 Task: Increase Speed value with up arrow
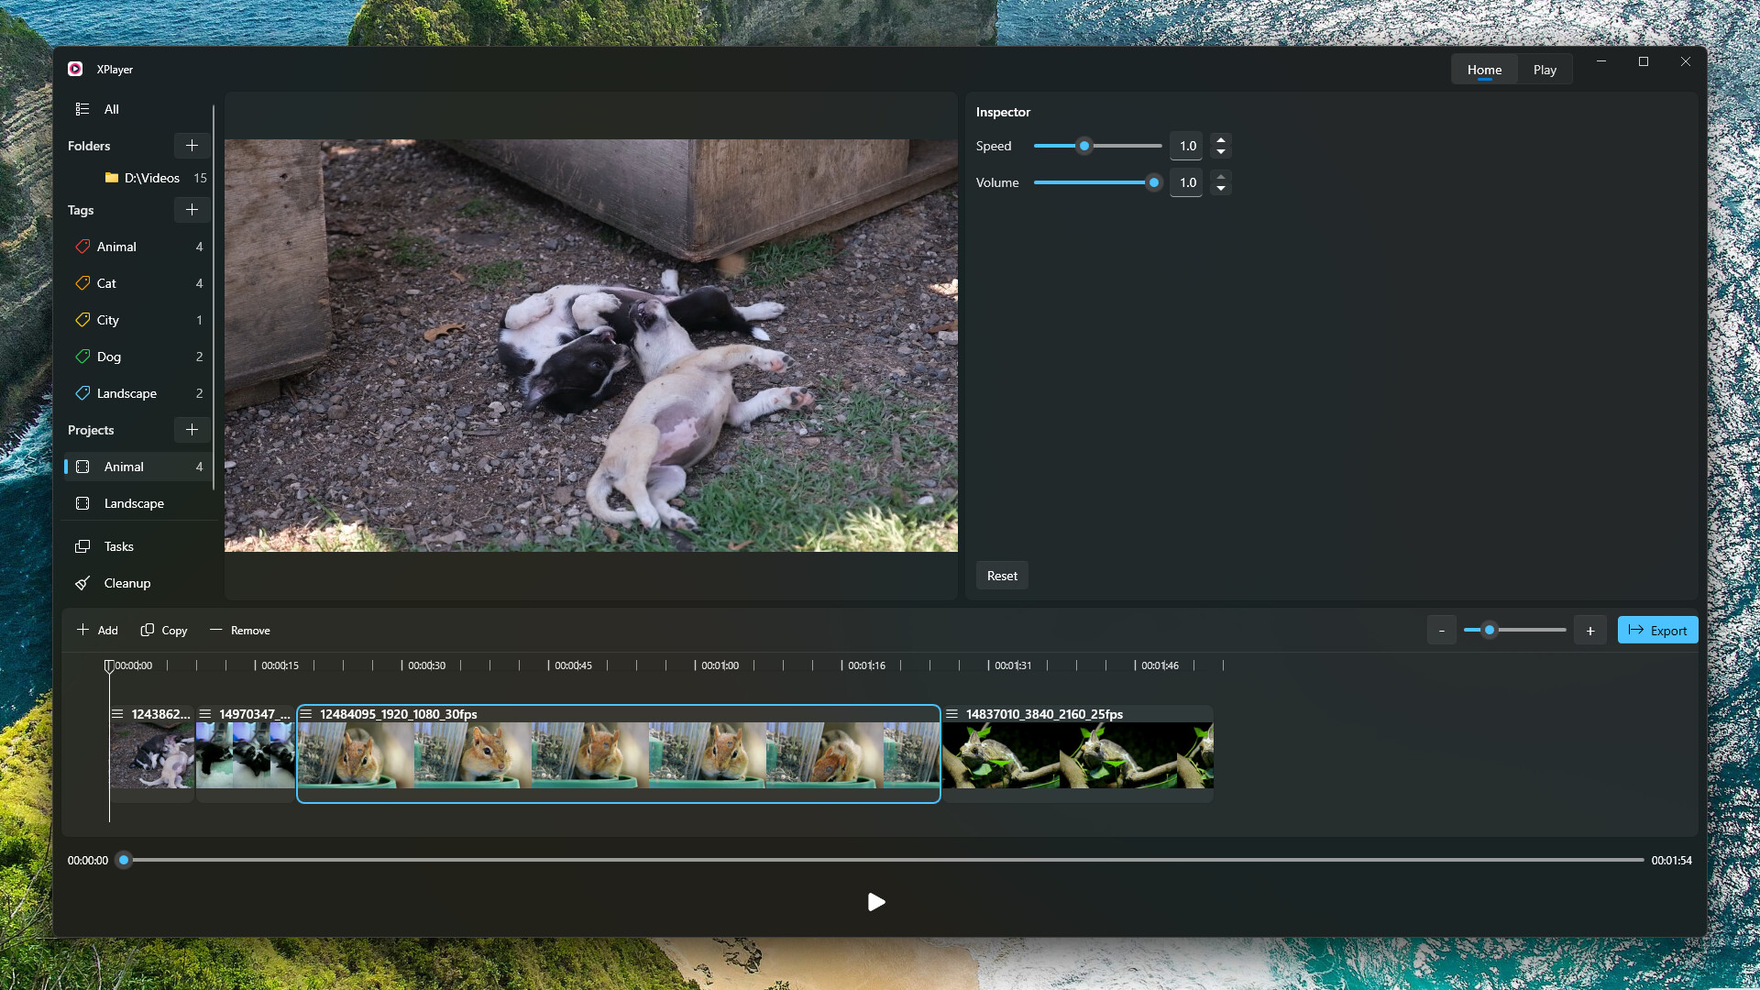(1221, 140)
